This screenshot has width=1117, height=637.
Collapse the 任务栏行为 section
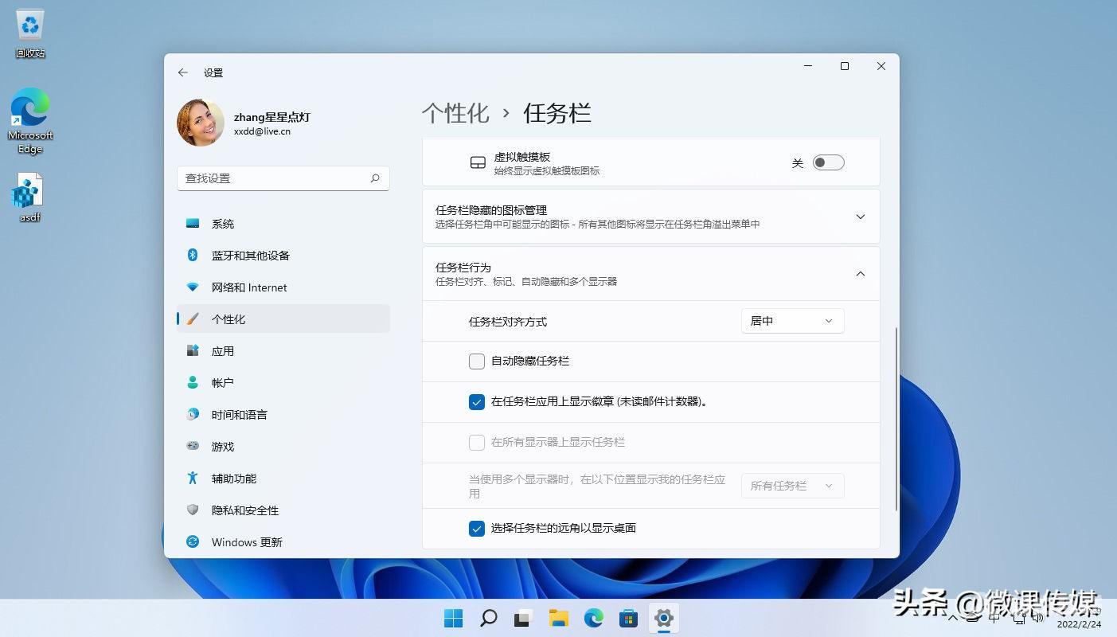click(x=860, y=274)
